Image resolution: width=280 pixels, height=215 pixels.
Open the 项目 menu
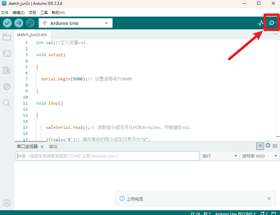(32, 13)
